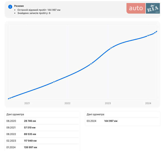Image resolution: width=163 pixels, height=151 pixels.
Task: Select the chart data point between 2022 and 2023
Action: 91,64
